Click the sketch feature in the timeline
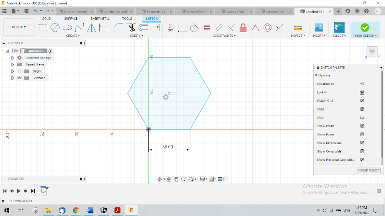This screenshot has width=385, height=216. 43,191
